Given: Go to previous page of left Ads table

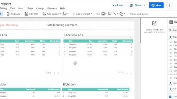Looking at the screenshot, I should 54,73.
